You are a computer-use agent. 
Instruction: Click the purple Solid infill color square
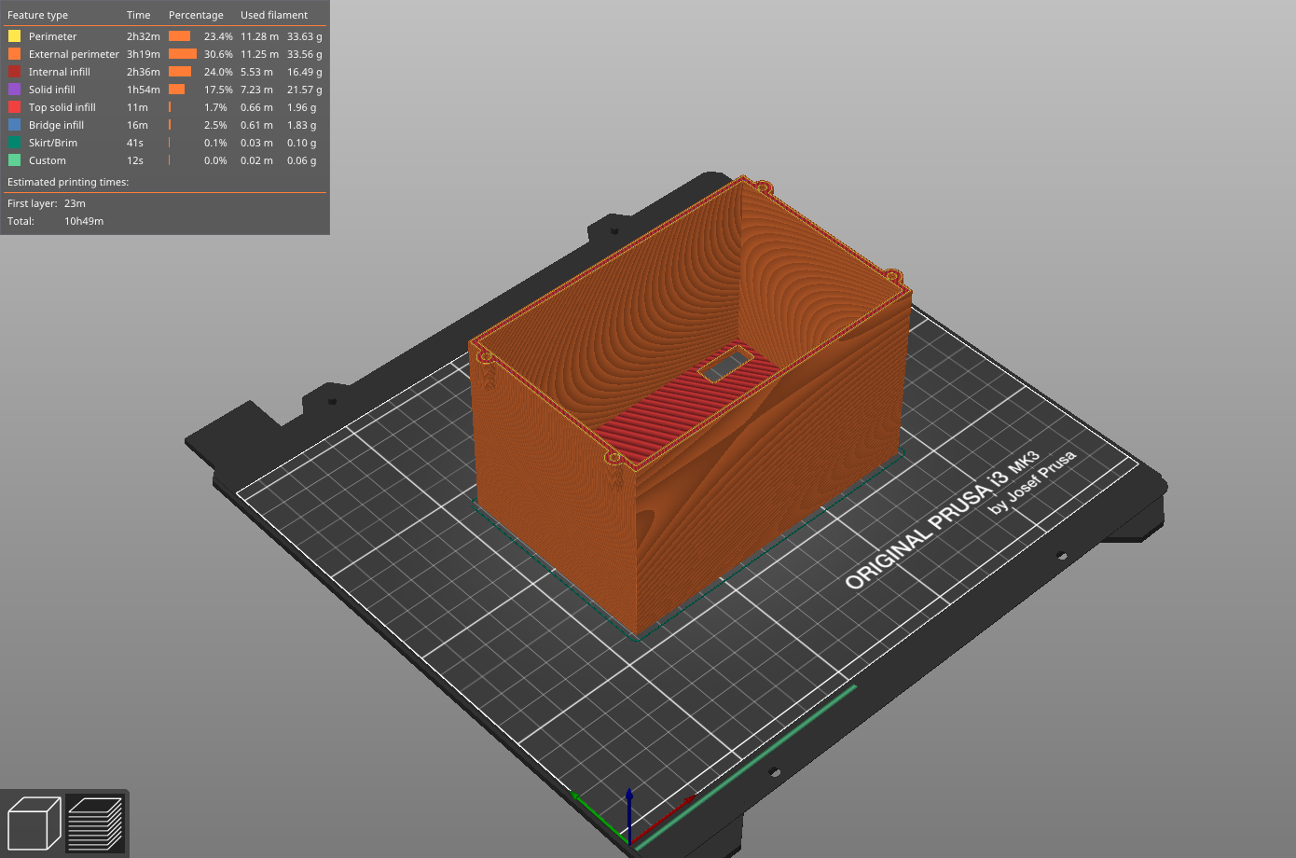point(14,89)
